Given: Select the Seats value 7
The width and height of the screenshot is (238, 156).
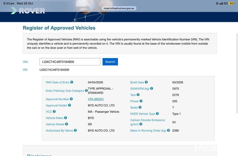Looking at the screenshot, I should click(173, 107).
